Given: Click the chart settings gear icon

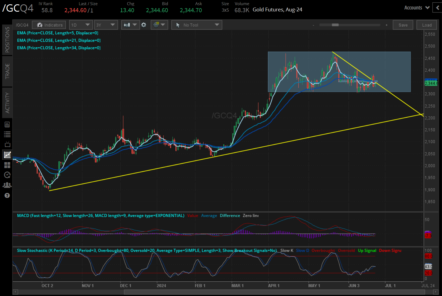Looking at the screenshot, I should pyautogui.click(x=144, y=25).
